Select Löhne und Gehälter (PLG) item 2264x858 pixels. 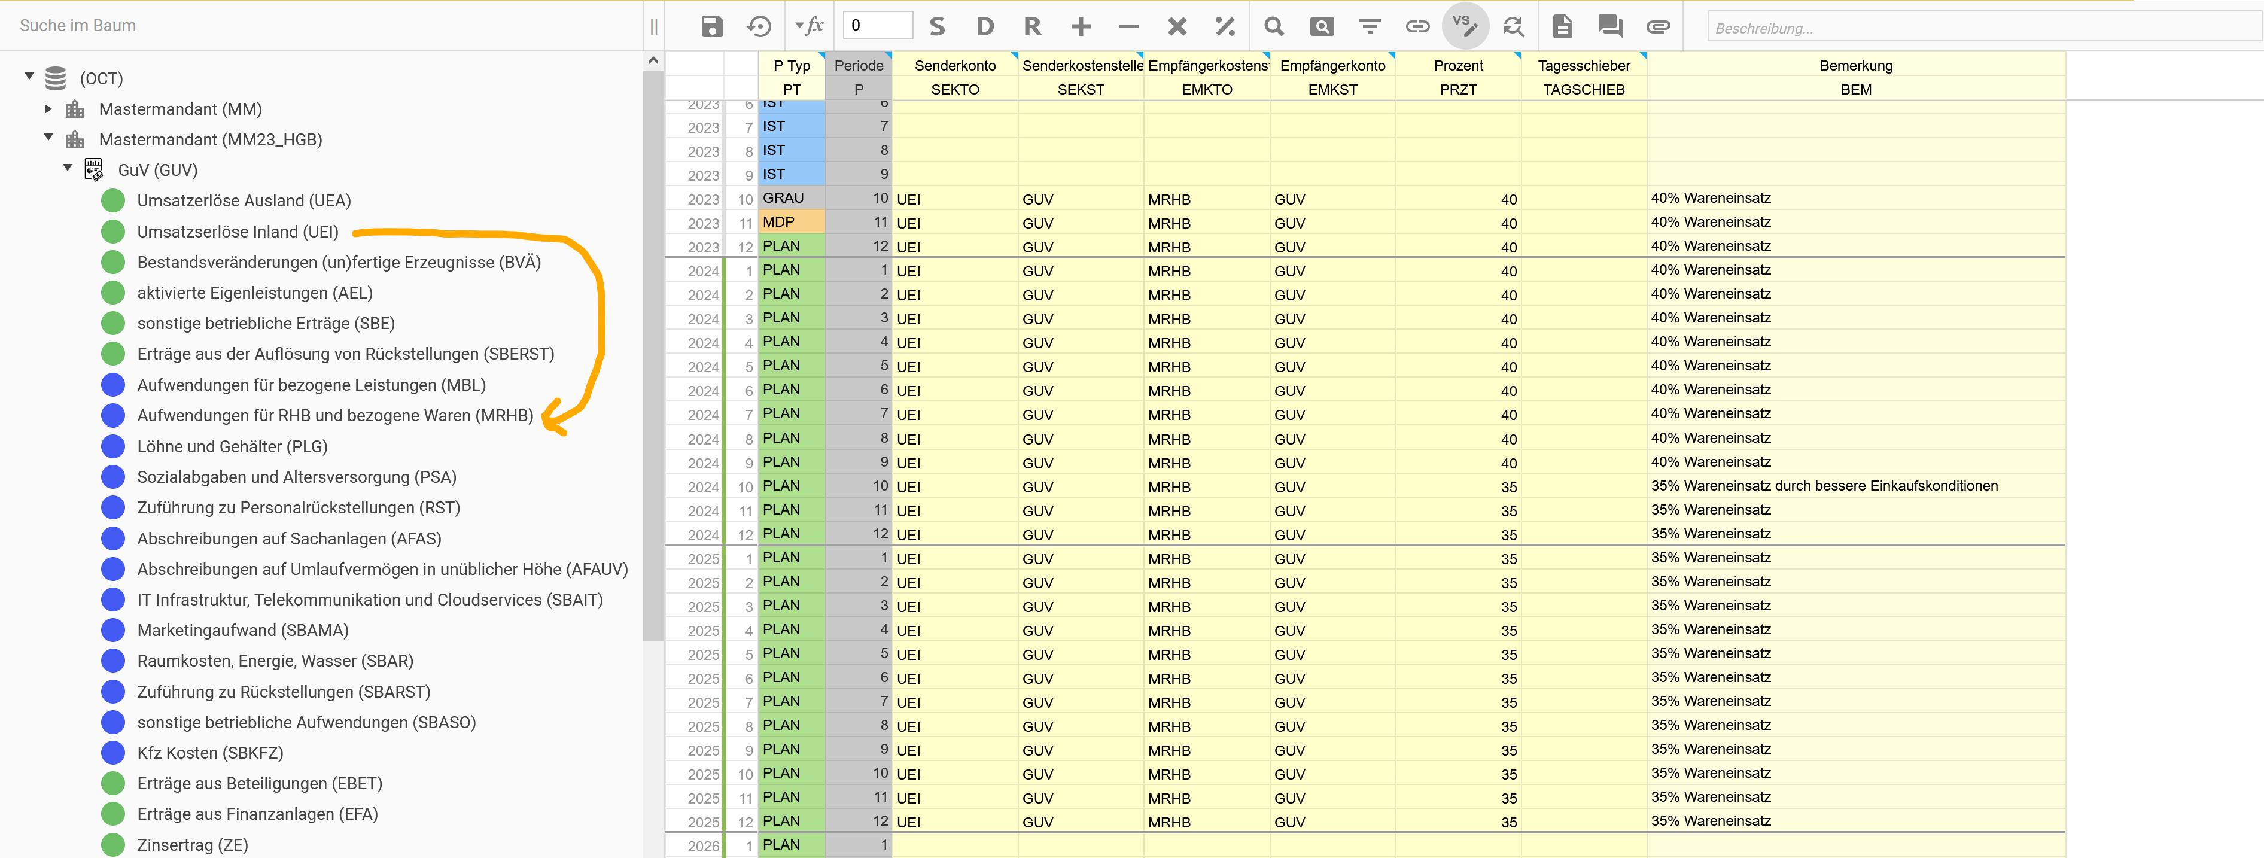(232, 446)
